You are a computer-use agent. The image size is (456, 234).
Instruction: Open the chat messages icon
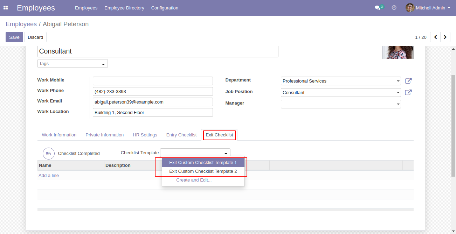pyautogui.click(x=377, y=8)
